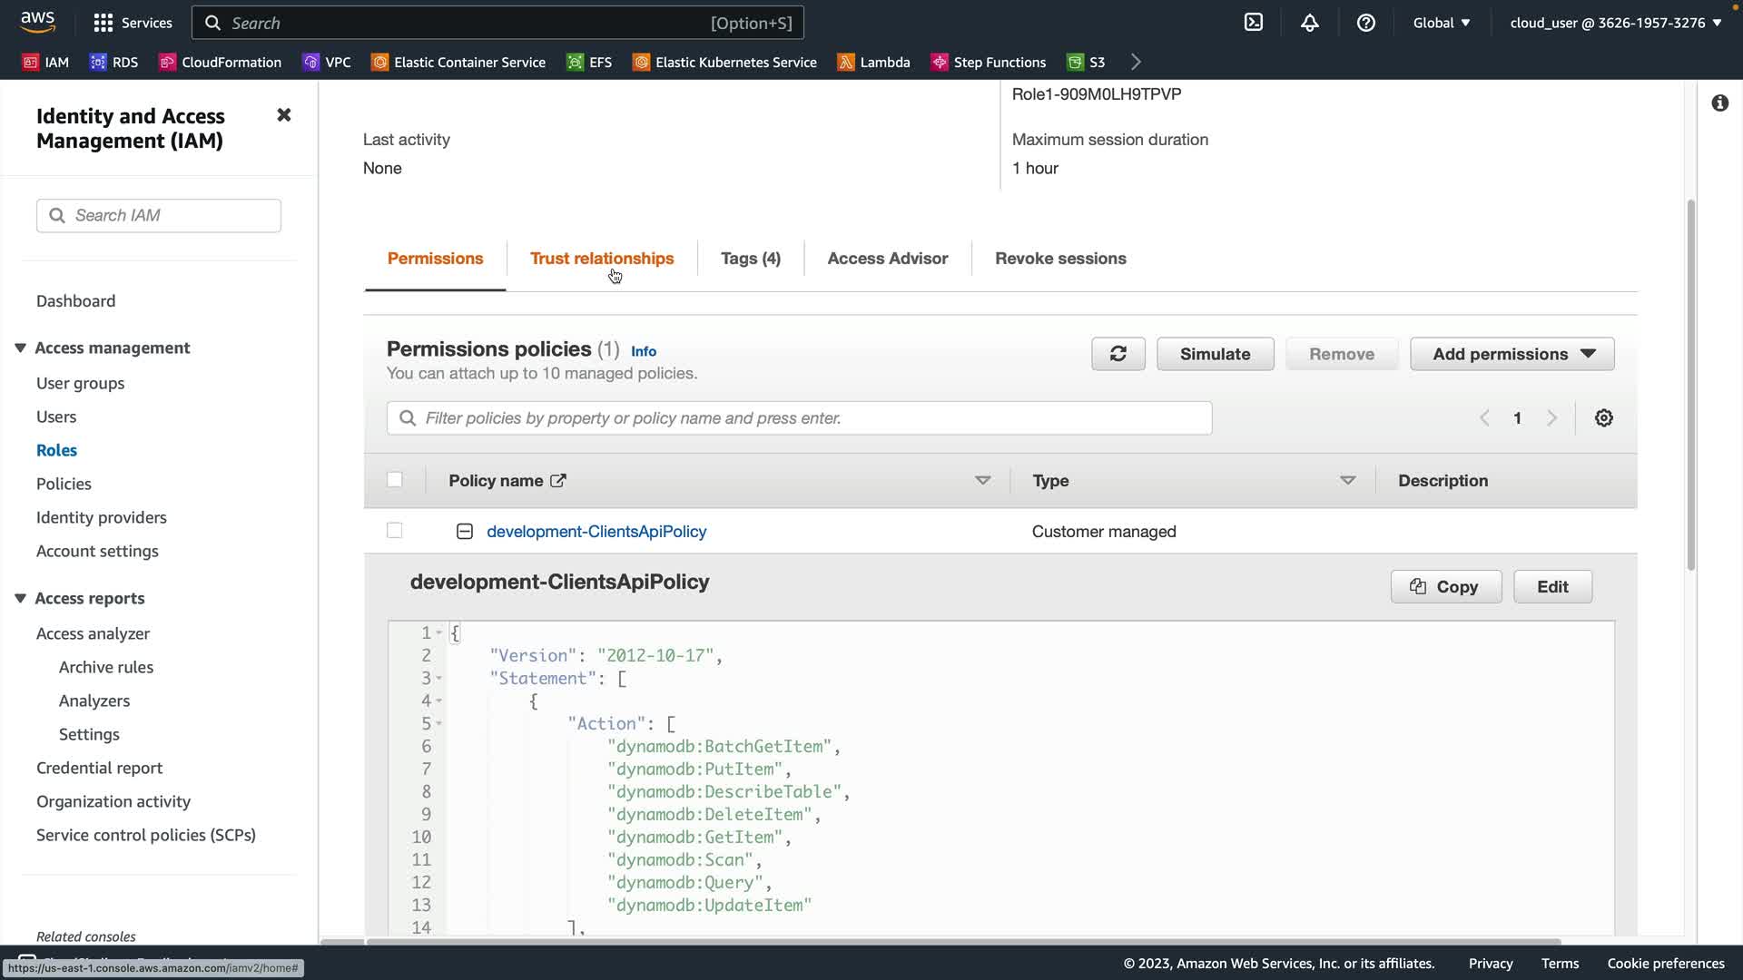1743x980 pixels.
Task: Click the Simulate button
Action: 1215,354
